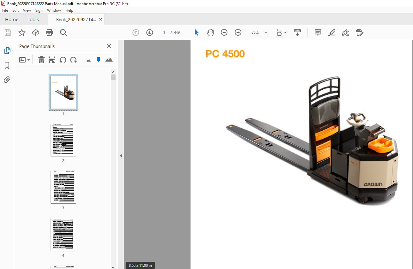413x269 pixels.
Task: Click the thumbnails scrollbar down arrow
Action: (113, 267)
